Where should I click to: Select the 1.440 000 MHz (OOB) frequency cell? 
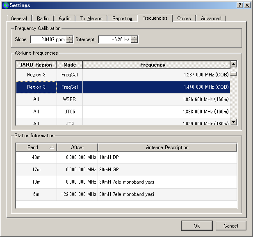click(x=156, y=87)
